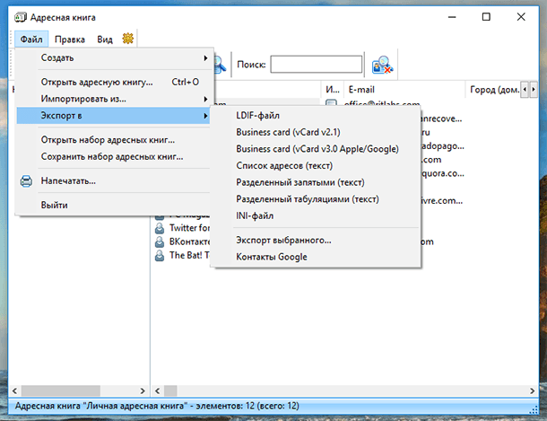Export to Контакты Google

(317, 257)
